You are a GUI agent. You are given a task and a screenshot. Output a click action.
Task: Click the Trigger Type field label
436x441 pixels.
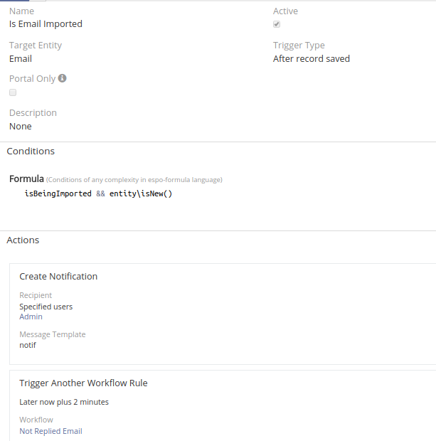299,46
